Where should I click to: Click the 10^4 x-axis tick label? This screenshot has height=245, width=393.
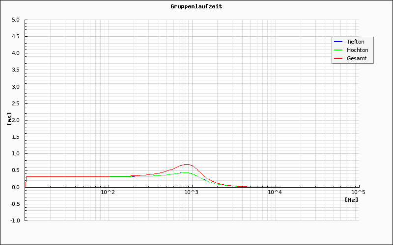click(x=275, y=193)
